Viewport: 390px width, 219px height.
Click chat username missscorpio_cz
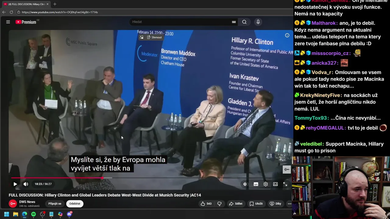[x=330, y=53]
